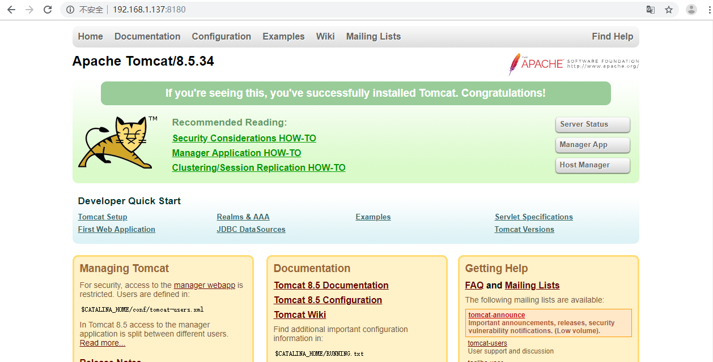Open Clustering/Session Replication HOW-TO link
713x362 pixels.
coord(259,167)
